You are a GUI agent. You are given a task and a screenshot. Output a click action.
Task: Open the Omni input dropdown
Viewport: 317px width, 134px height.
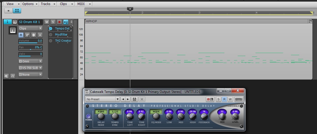(30, 61)
